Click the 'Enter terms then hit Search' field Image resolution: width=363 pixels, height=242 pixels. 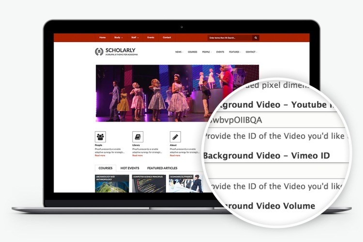pyautogui.click(x=229, y=38)
